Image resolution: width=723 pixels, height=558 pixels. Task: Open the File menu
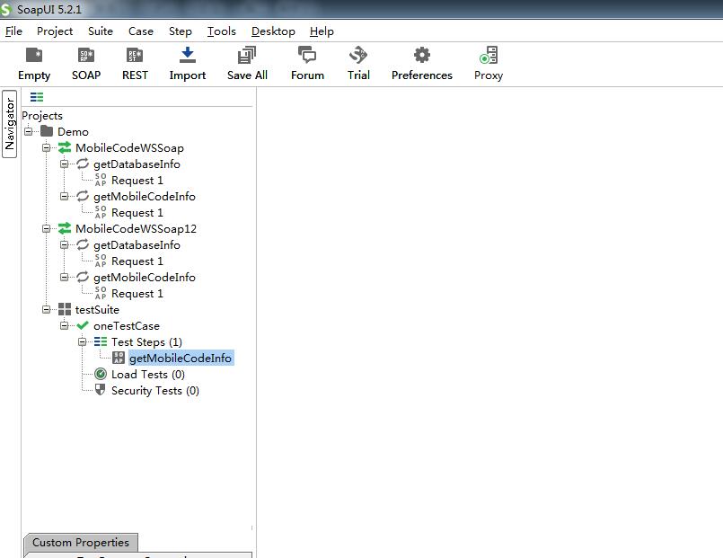13,31
